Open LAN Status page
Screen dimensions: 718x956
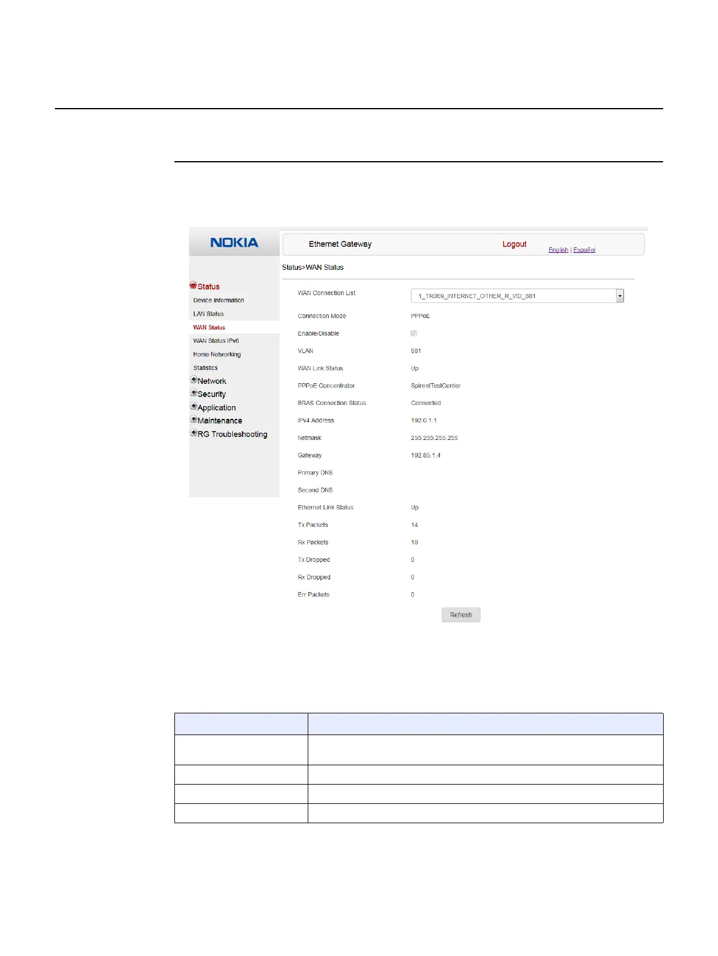coord(208,314)
